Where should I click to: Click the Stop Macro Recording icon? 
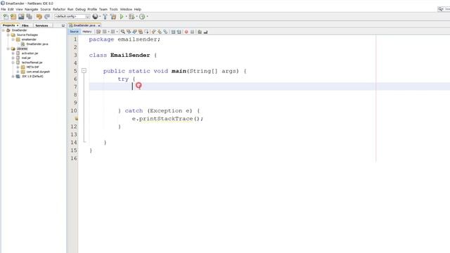click(192, 32)
